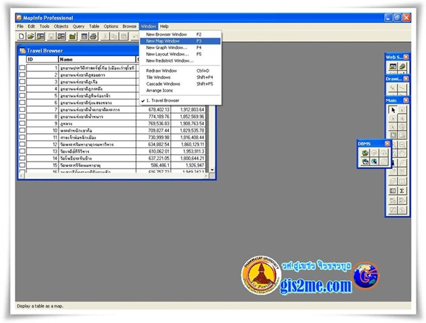Click the New Table icon in toolbar
The width and height of the screenshot is (426, 323).
click(x=21, y=36)
